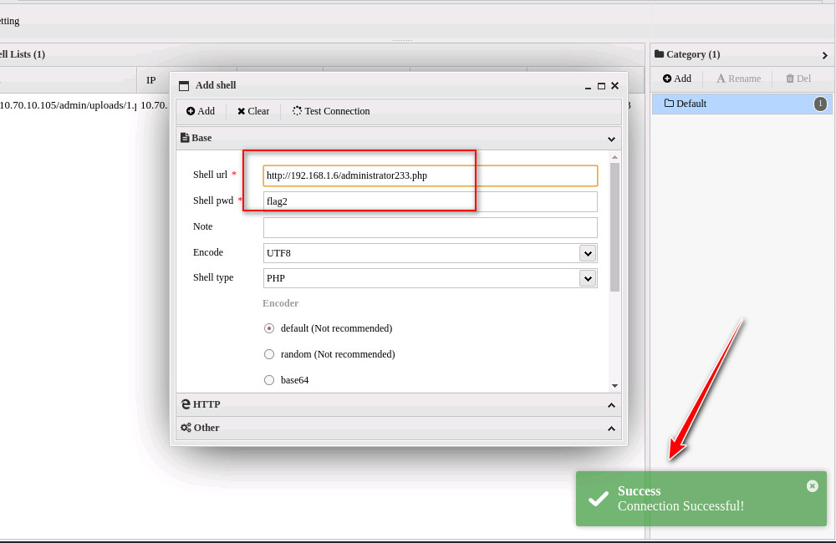Click the Add button in Add shell dialog
Viewport: 836px width, 543px height.
tap(201, 111)
